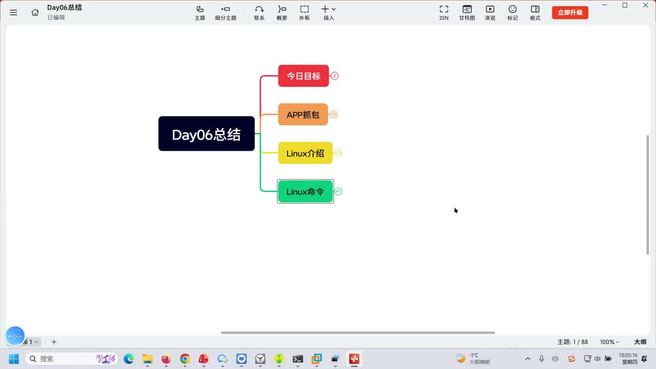Open File Explorer from taskbar
This screenshot has width=656, height=369.
148,359
